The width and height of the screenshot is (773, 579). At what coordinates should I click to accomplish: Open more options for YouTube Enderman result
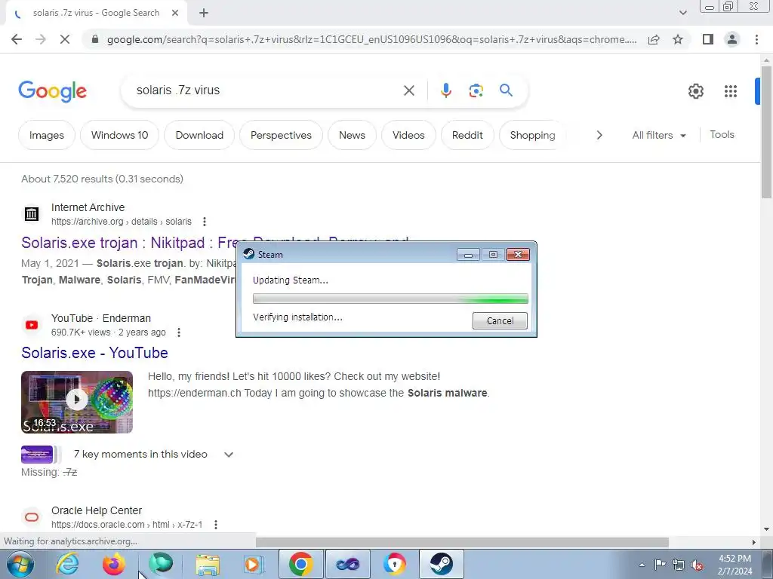179,332
